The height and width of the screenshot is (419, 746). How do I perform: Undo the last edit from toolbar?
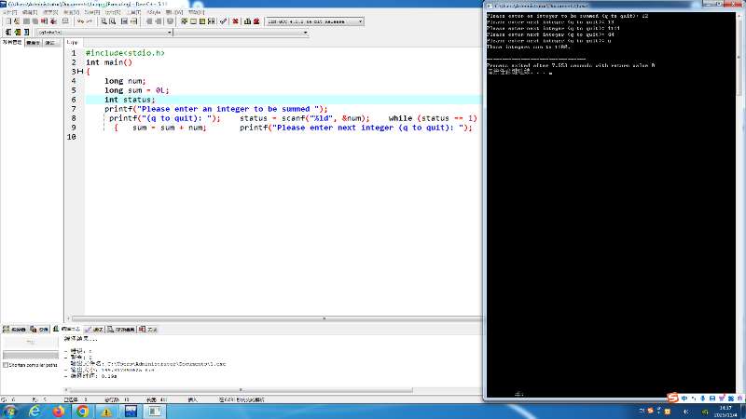(81, 21)
